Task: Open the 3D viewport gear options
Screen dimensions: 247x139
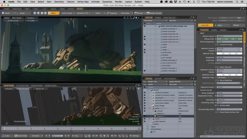Action: (x=139, y=89)
